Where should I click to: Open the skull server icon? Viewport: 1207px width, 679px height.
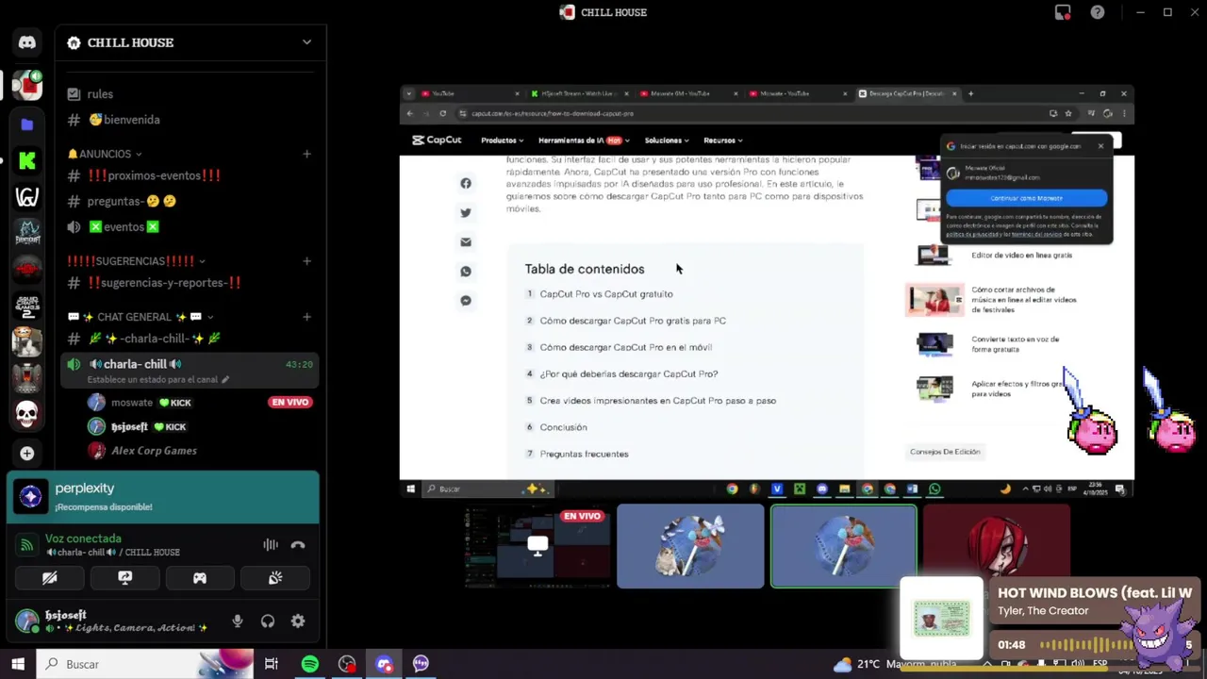click(26, 414)
